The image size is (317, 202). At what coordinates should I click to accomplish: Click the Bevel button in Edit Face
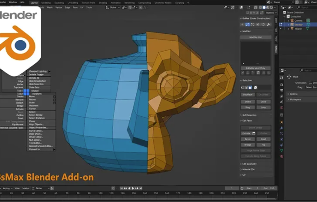click(x=248, y=139)
